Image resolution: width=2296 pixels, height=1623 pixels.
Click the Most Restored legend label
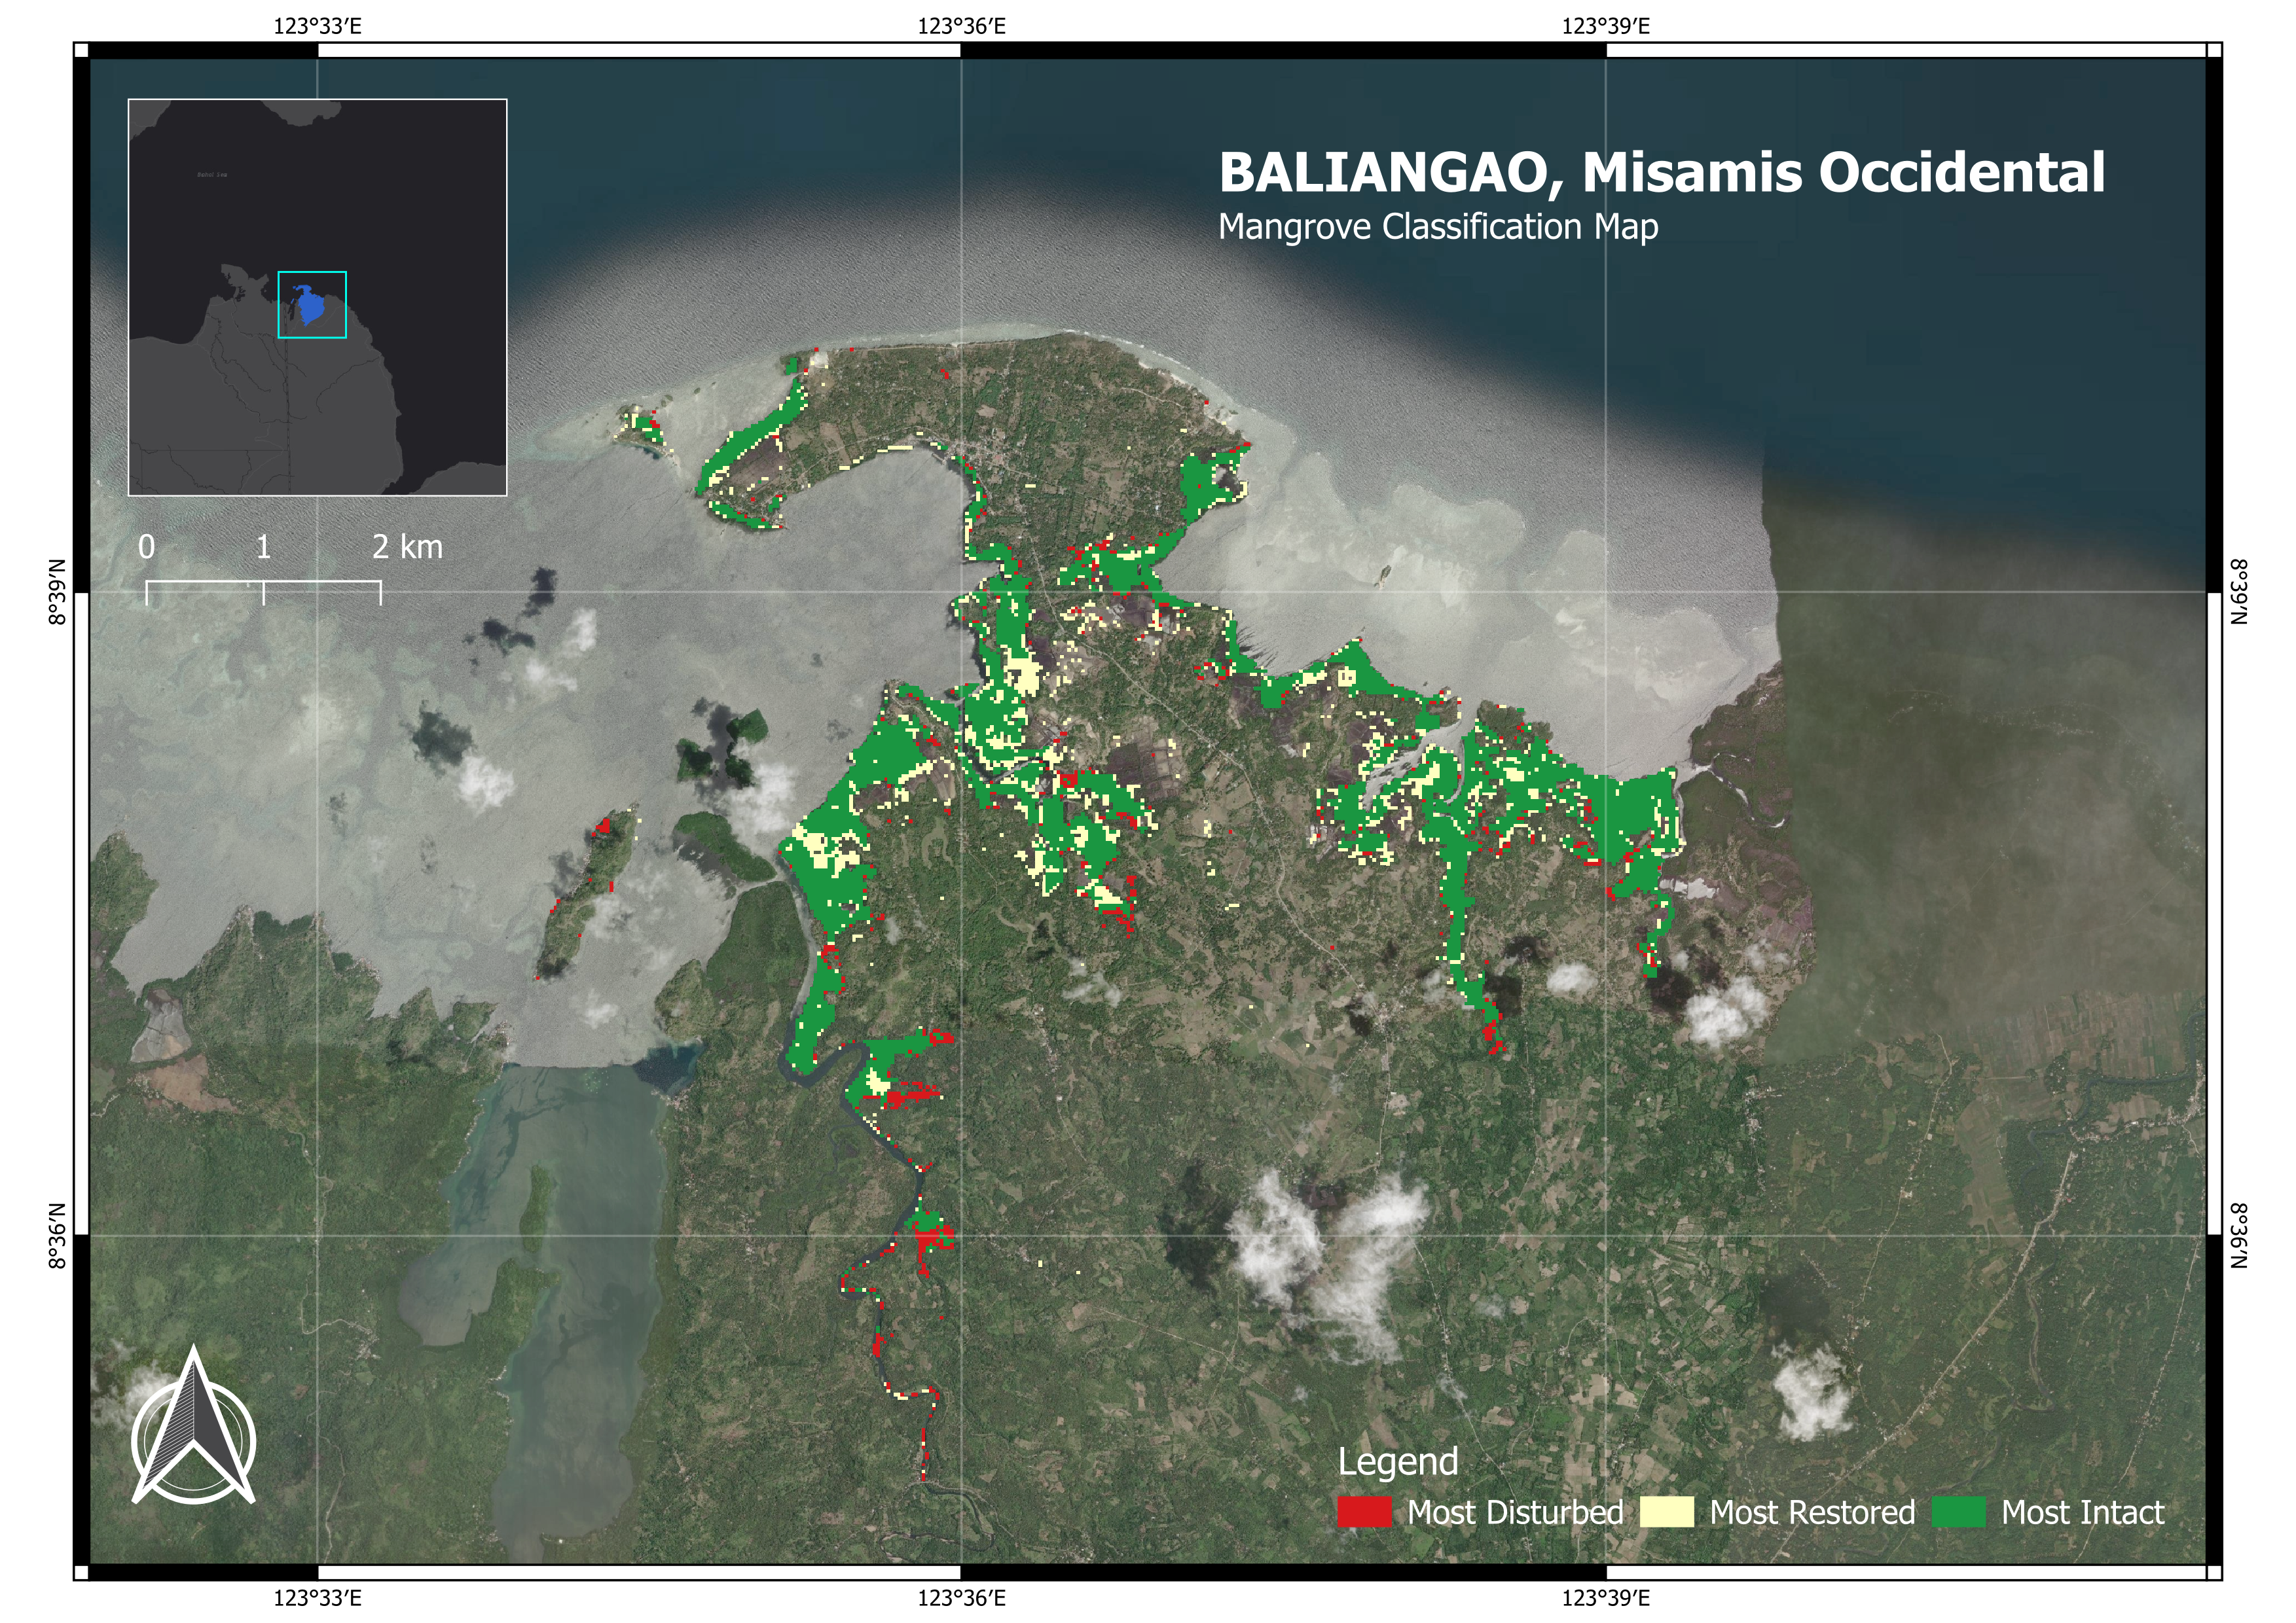(x=1812, y=1512)
